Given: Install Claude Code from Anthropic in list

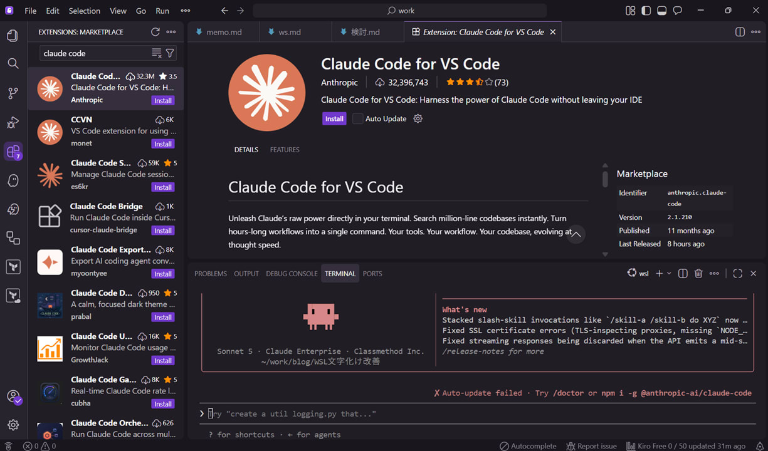Looking at the screenshot, I should tap(163, 100).
